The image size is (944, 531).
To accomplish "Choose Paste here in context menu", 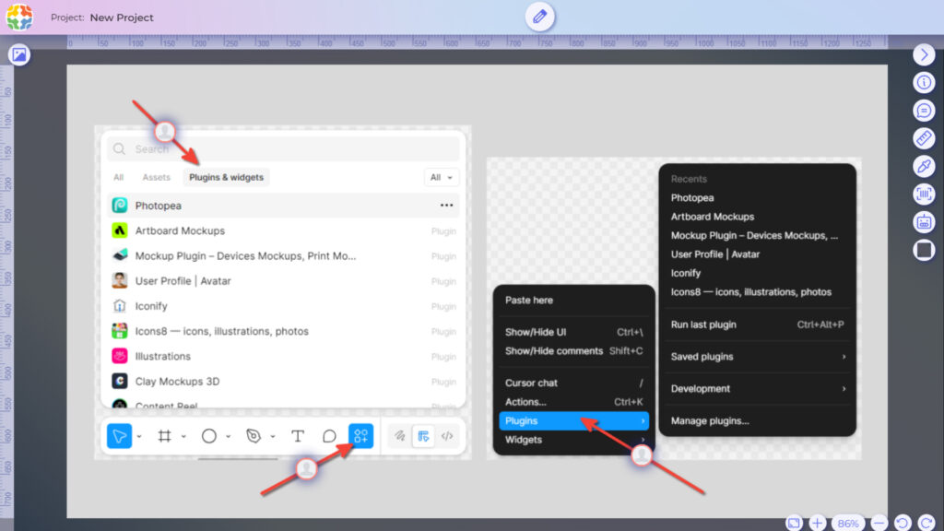I will pyautogui.click(x=573, y=301).
